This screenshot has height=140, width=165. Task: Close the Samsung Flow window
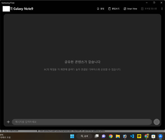[161, 3]
